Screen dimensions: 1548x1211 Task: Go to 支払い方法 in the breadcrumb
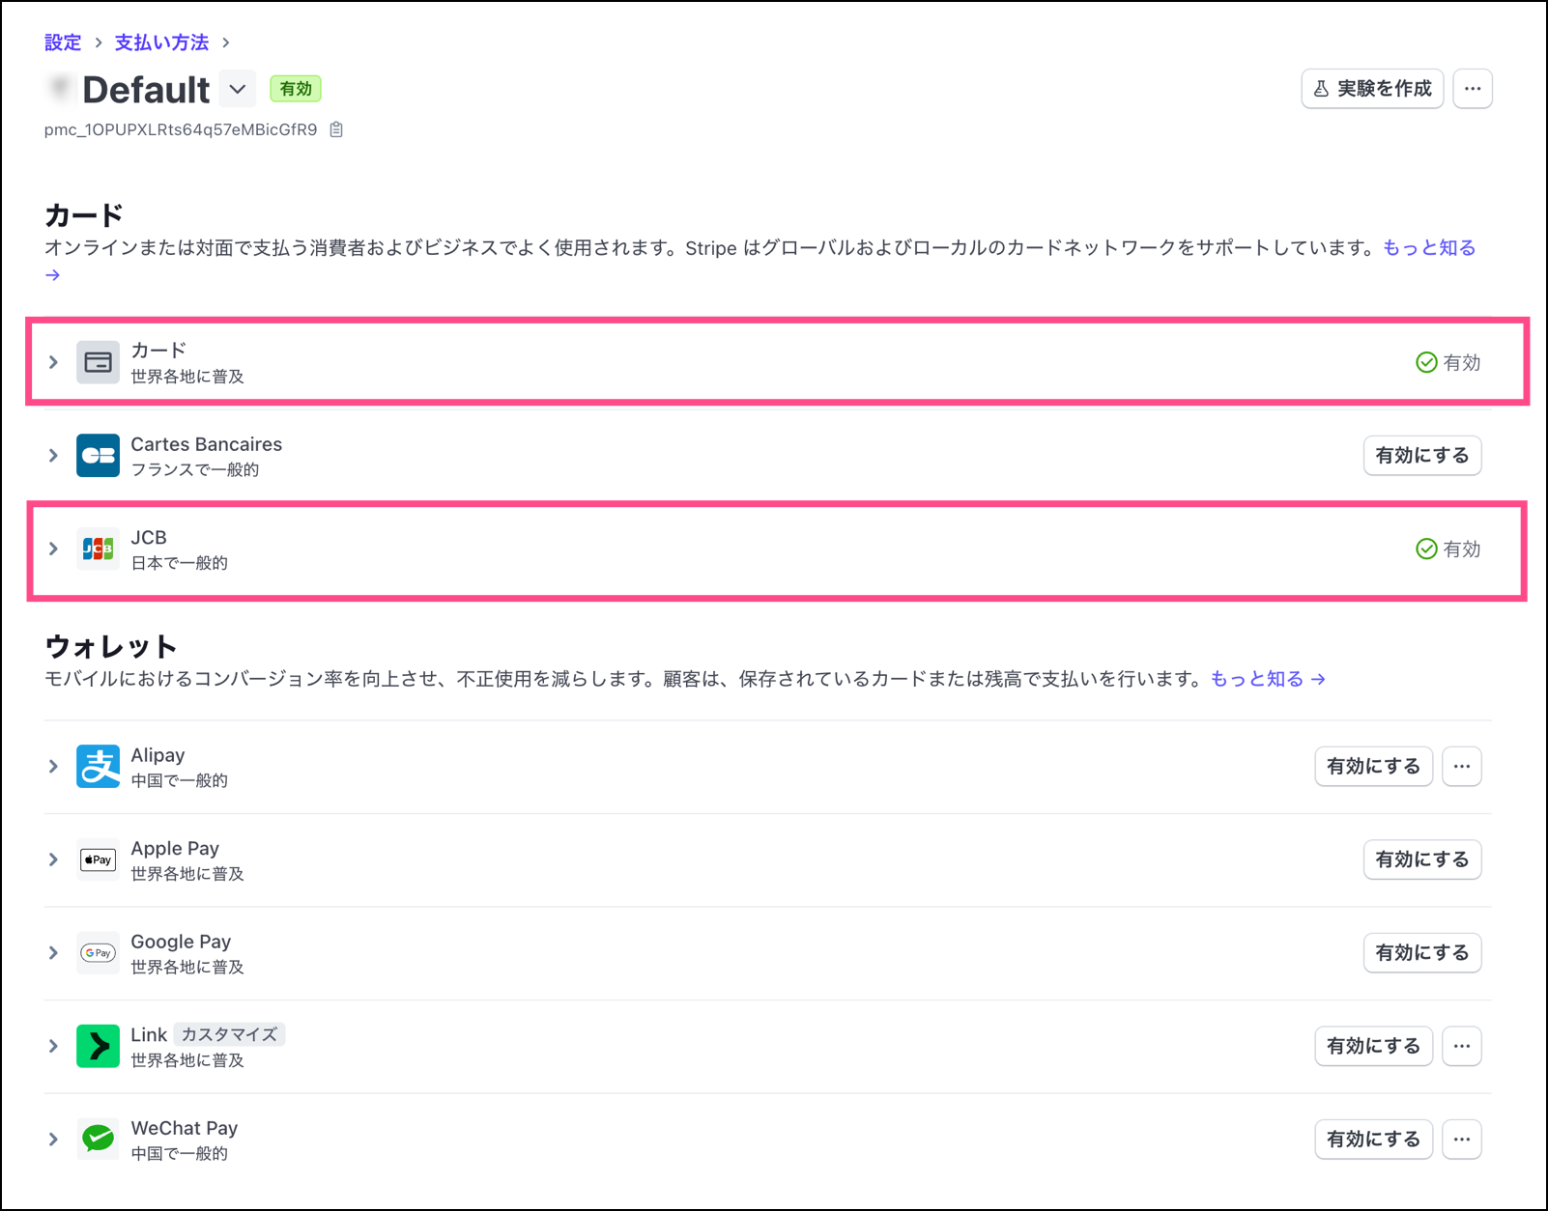click(x=161, y=42)
